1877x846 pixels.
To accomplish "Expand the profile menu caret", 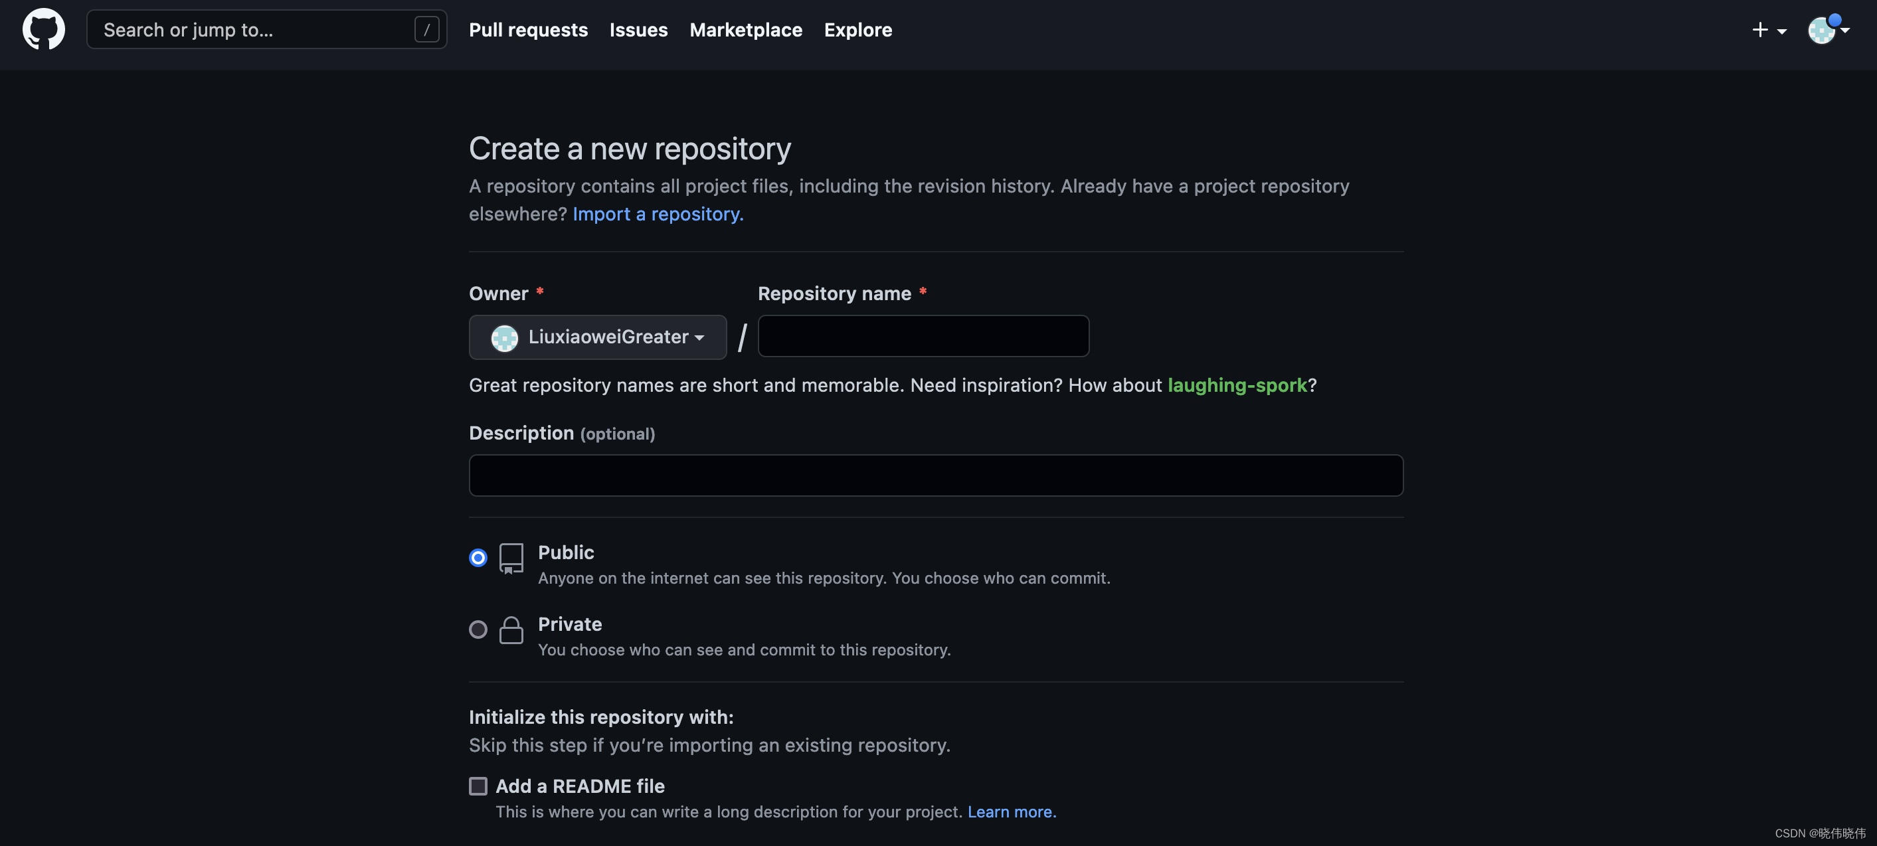I will coord(1845,31).
